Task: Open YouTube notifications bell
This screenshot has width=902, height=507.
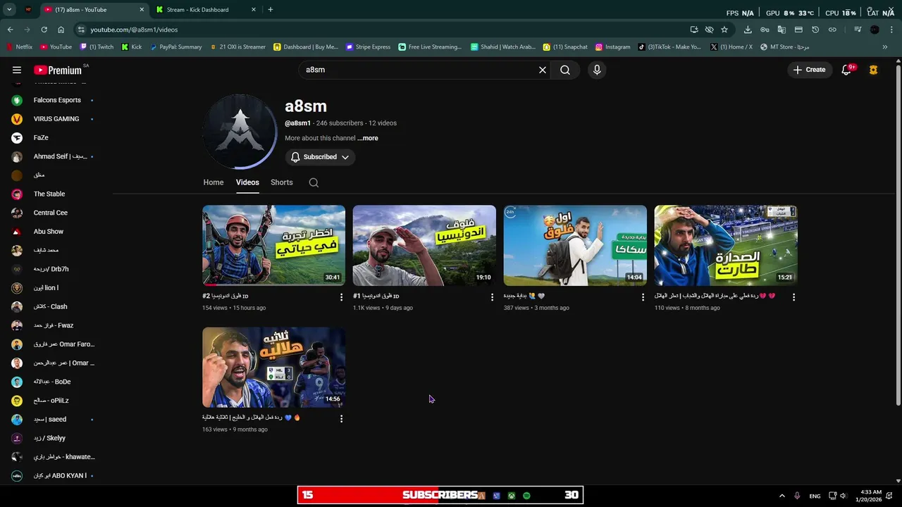Action: click(x=847, y=70)
